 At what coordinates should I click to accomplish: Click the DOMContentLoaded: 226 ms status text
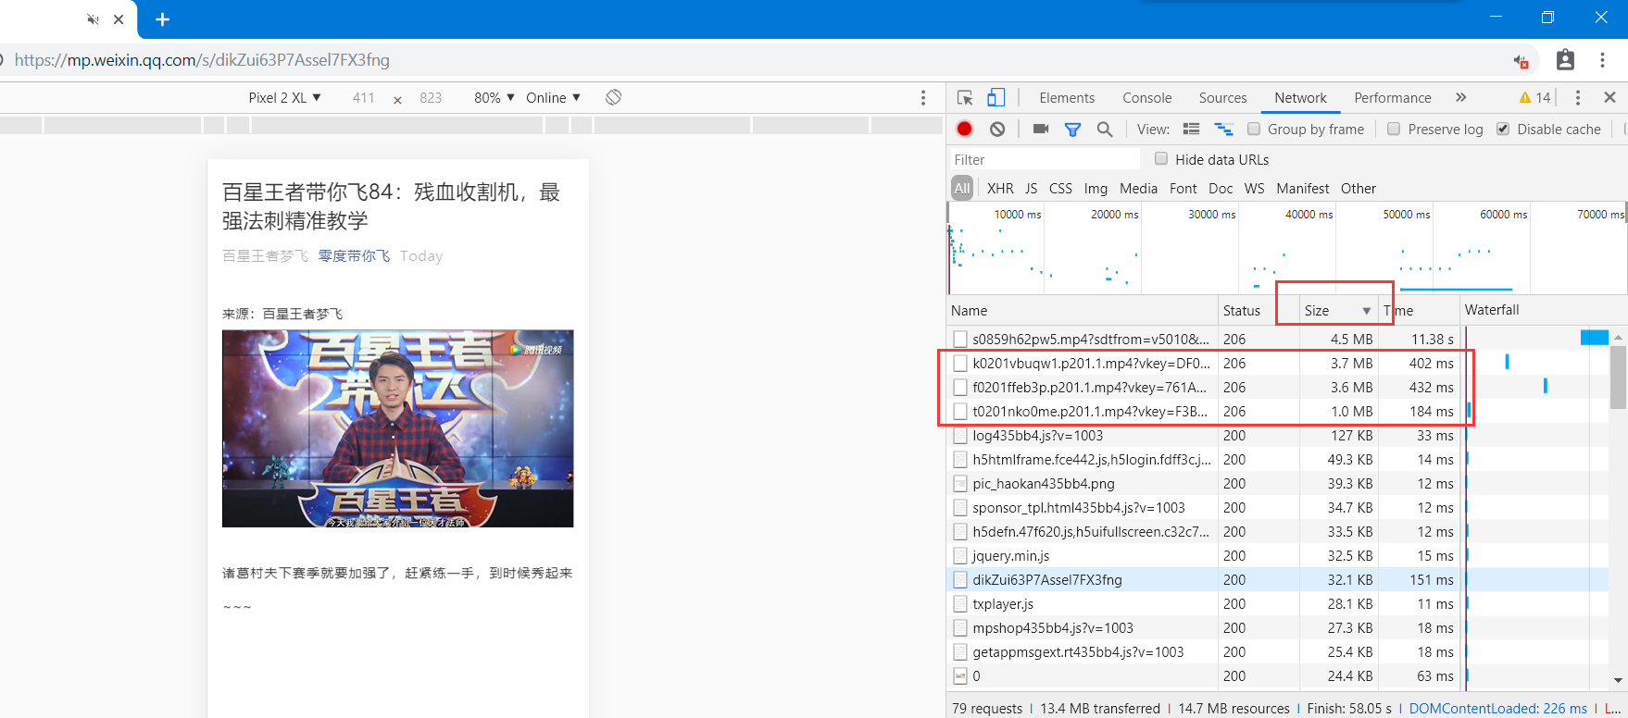tap(1497, 709)
